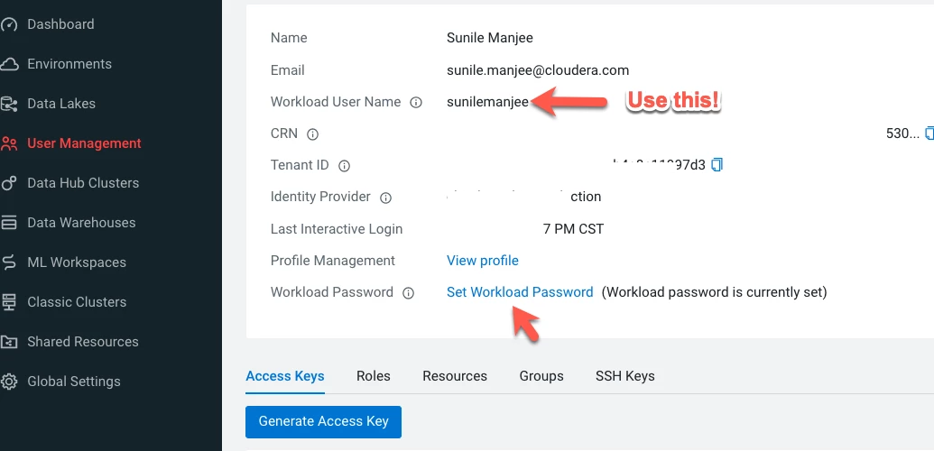Click the Last Interactive Login time value
This screenshot has height=451, width=934.
(574, 229)
